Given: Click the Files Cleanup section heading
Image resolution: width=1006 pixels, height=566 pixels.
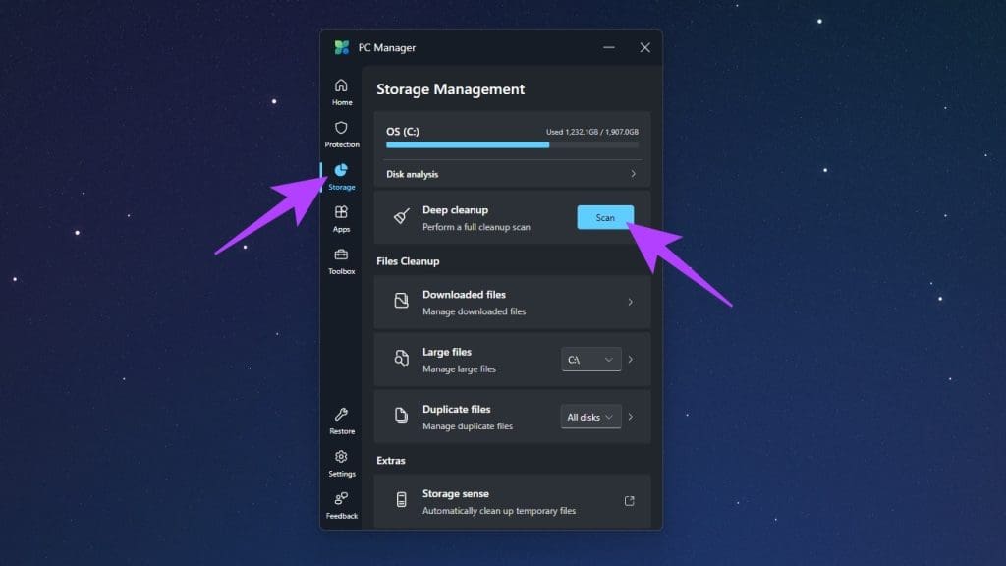Looking at the screenshot, I should tap(408, 261).
